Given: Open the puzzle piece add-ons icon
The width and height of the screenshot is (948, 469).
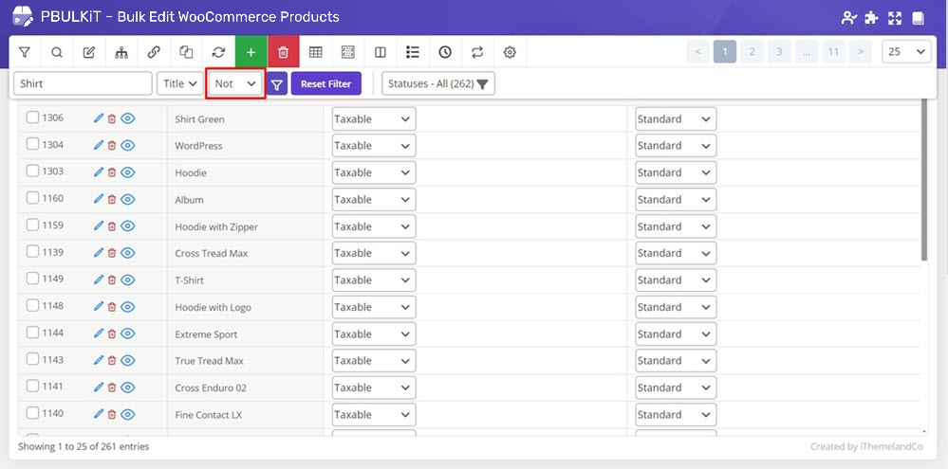Looking at the screenshot, I should point(871,18).
